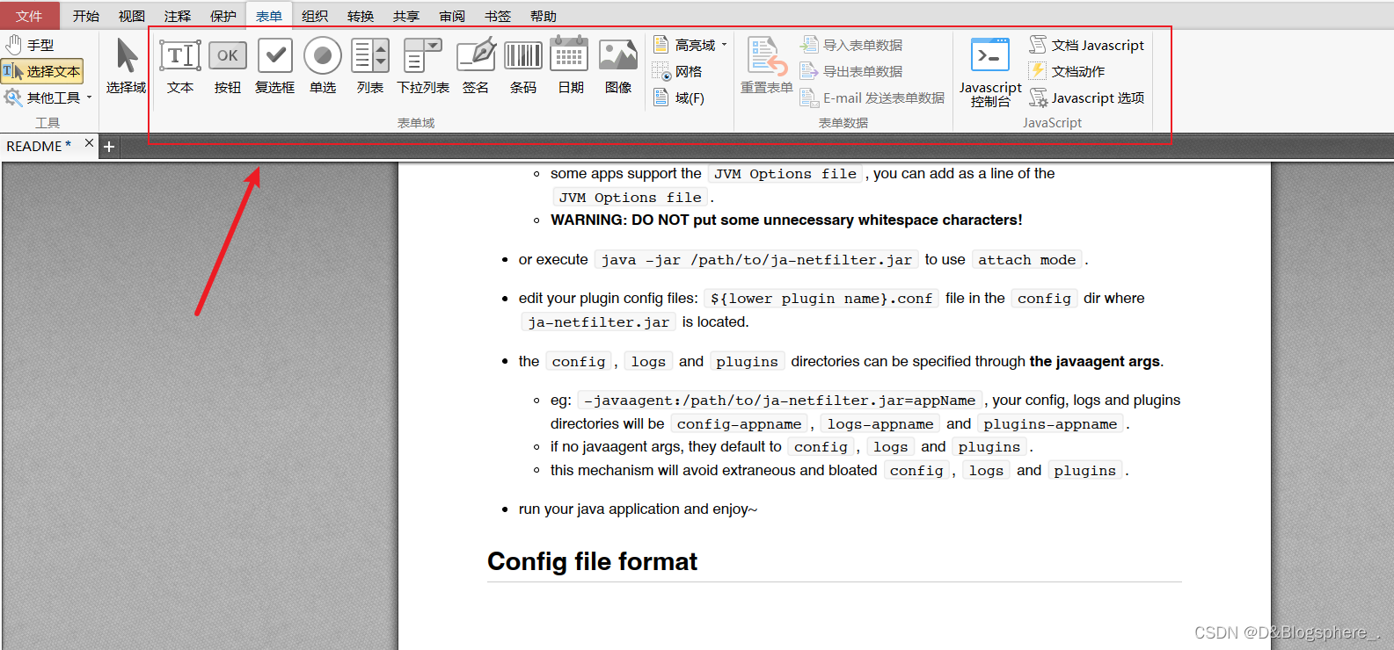The width and height of the screenshot is (1394, 650).
Task: Click 导出表单数据 export form data
Action: point(851,71)
